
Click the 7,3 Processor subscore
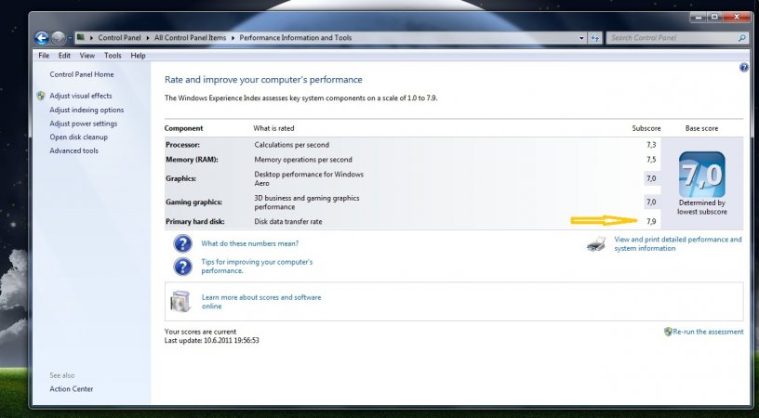tap(651, 145)
